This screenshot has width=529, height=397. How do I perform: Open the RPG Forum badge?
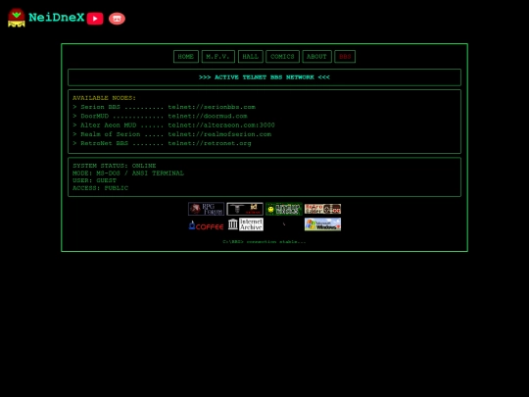[206, 209]
